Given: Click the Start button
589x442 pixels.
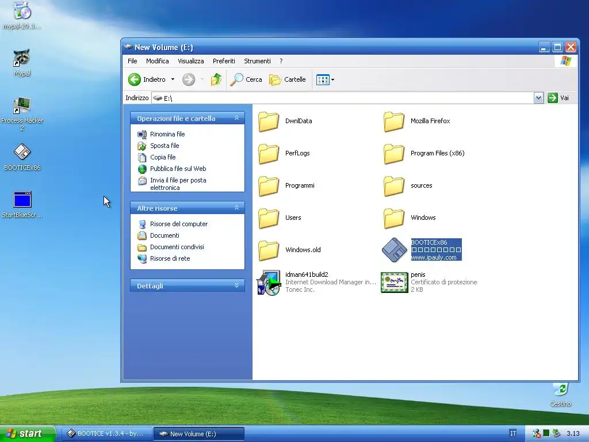Looking at the screenshot, I should point(28,434).
